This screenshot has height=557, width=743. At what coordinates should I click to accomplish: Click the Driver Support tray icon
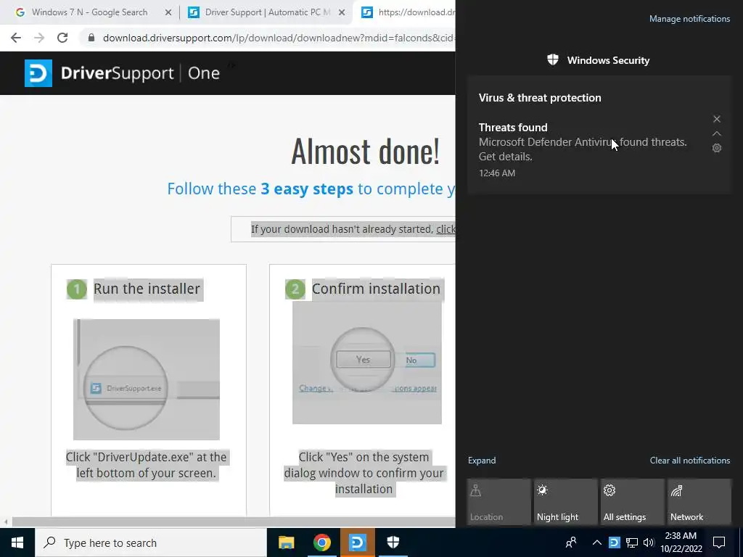click(614, 542)
